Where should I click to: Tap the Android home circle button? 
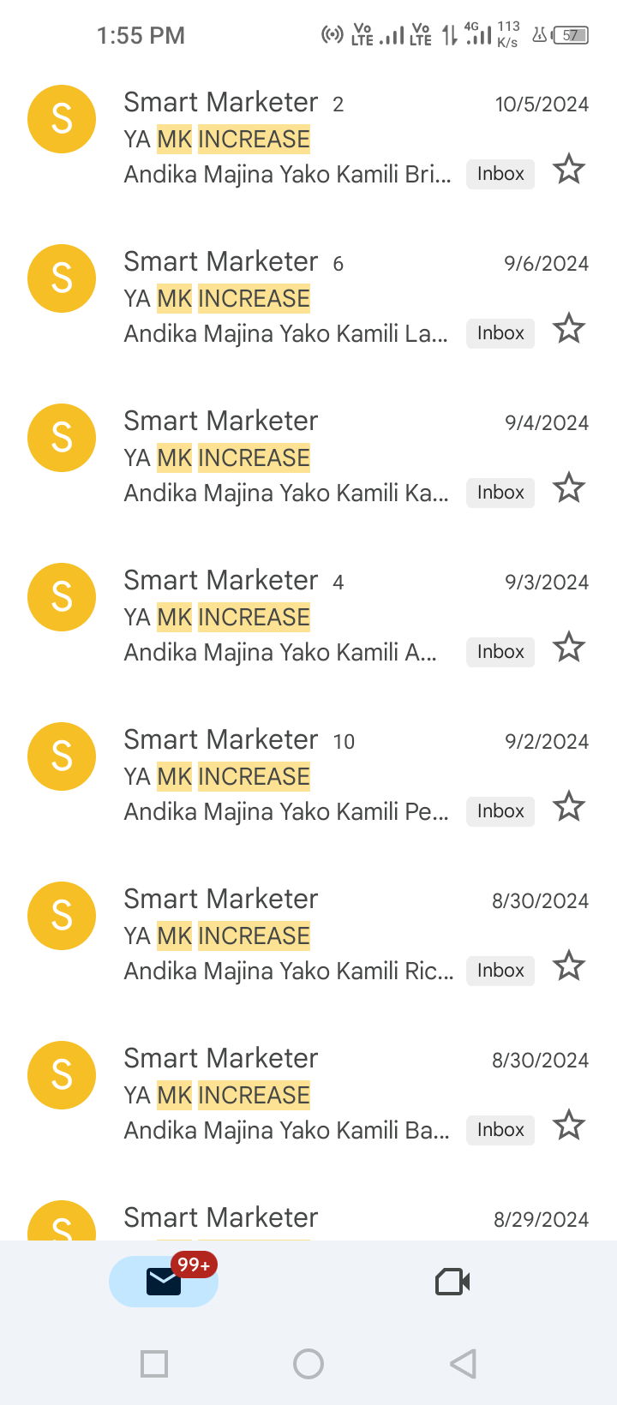[308, 1364]
